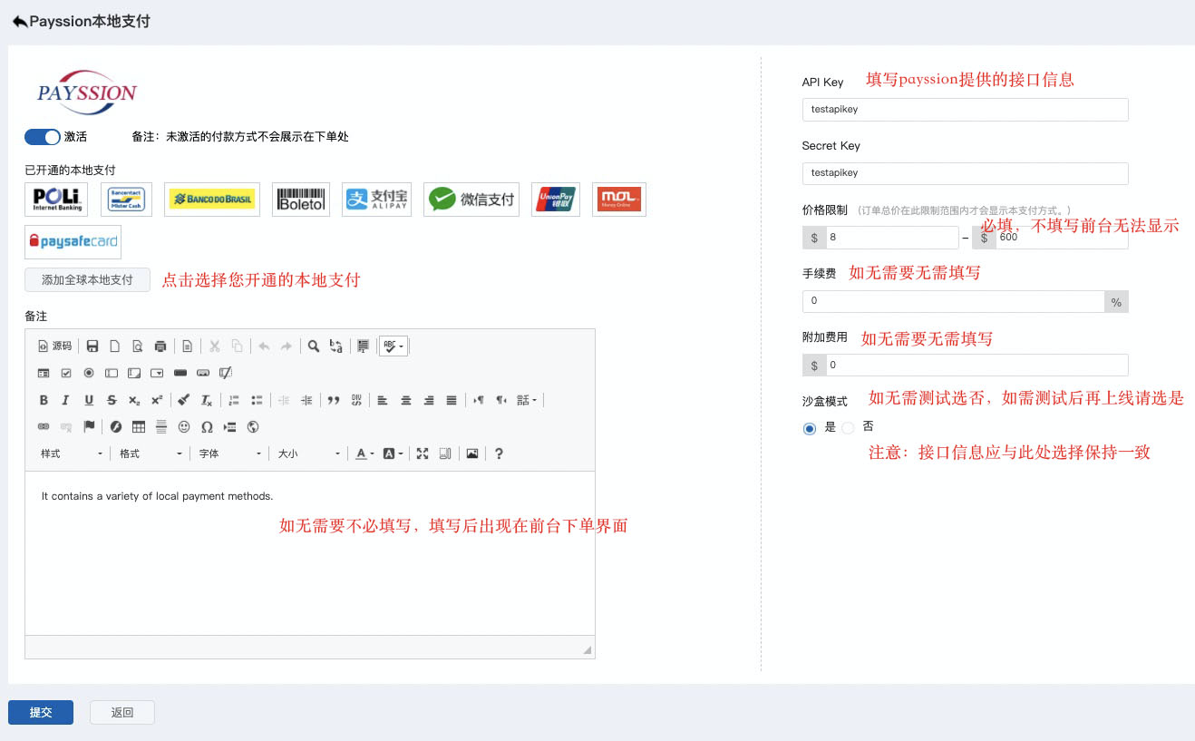Viewport: 1195px width, 741px height.
Task: Open the language 話 dropdown
Action: [x=527, y=400]
